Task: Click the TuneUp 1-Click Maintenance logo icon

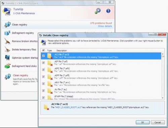Action: click(x=7, y=11)
